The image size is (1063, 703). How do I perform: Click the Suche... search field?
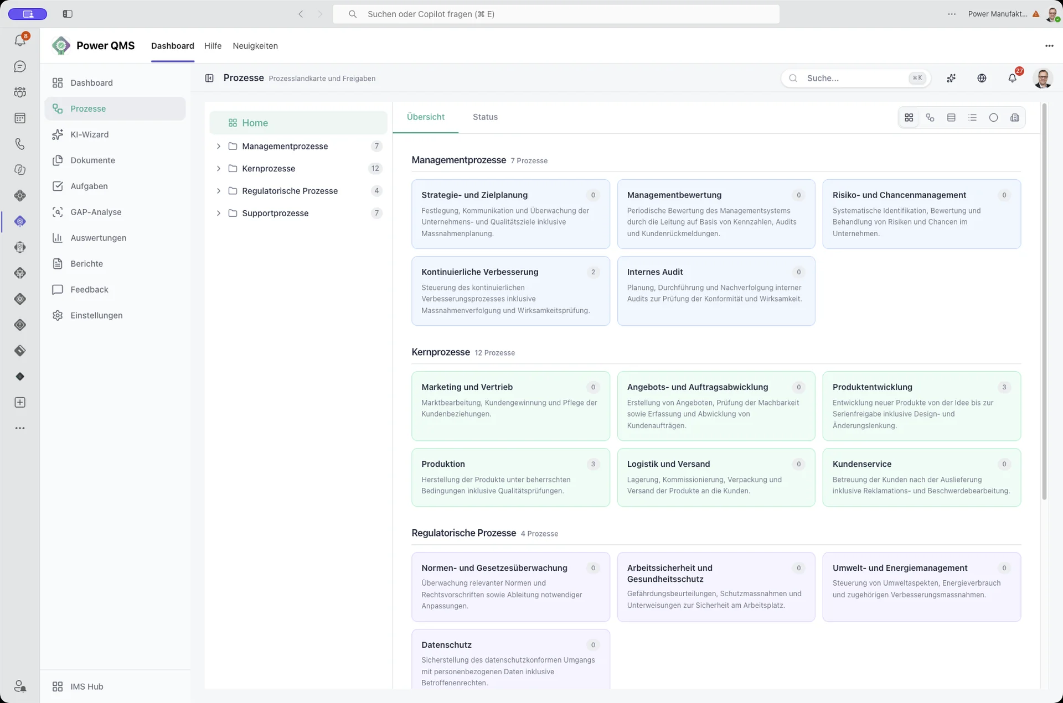856,78
